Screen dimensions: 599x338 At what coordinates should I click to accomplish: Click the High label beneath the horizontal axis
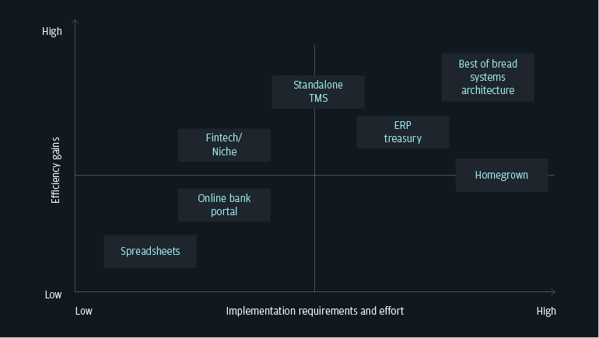pos(546,311)
